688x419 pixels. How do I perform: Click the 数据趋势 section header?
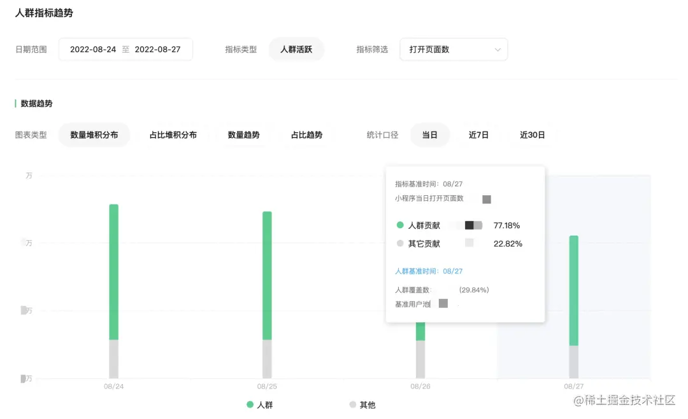[37, 103]
